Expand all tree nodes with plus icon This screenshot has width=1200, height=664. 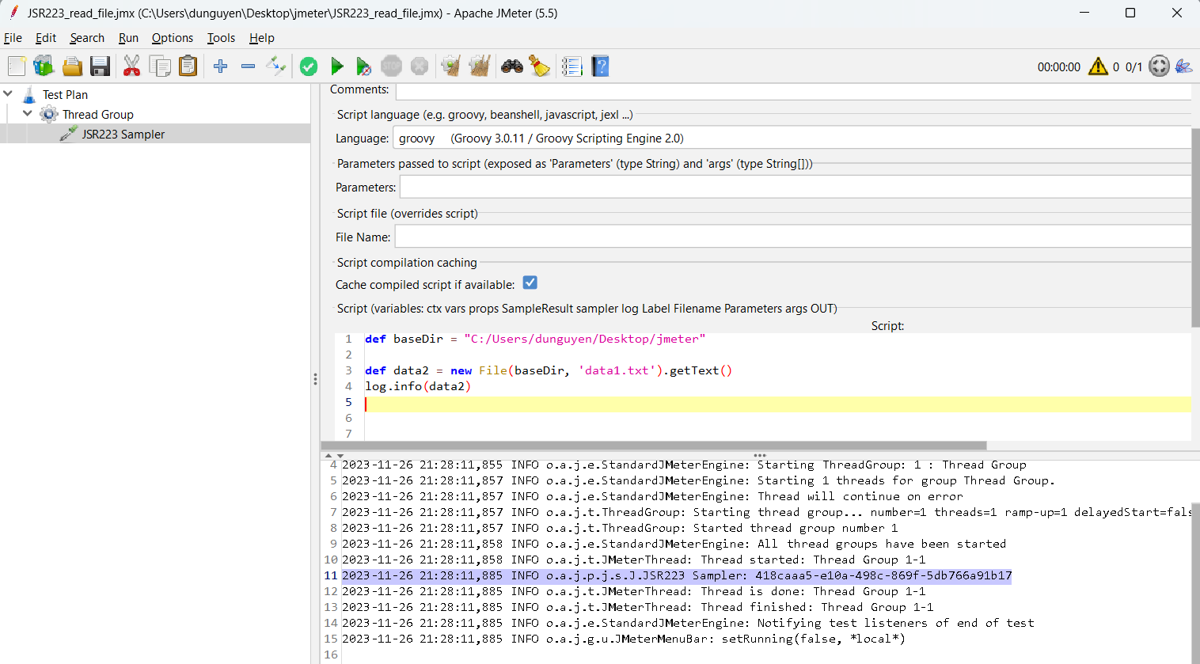pyautogui.click(x=221, y=66)
